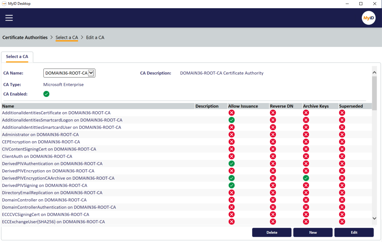Click Superseded icon for DirectoryEmailReplication row
This screenshot has height=242, width=382.
pos(342,193)
